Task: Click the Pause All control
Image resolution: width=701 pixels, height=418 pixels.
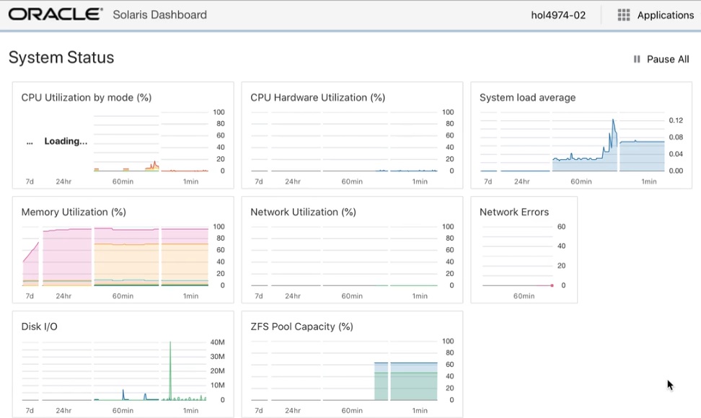Action: pyautogui.click(x=667, y=59)
